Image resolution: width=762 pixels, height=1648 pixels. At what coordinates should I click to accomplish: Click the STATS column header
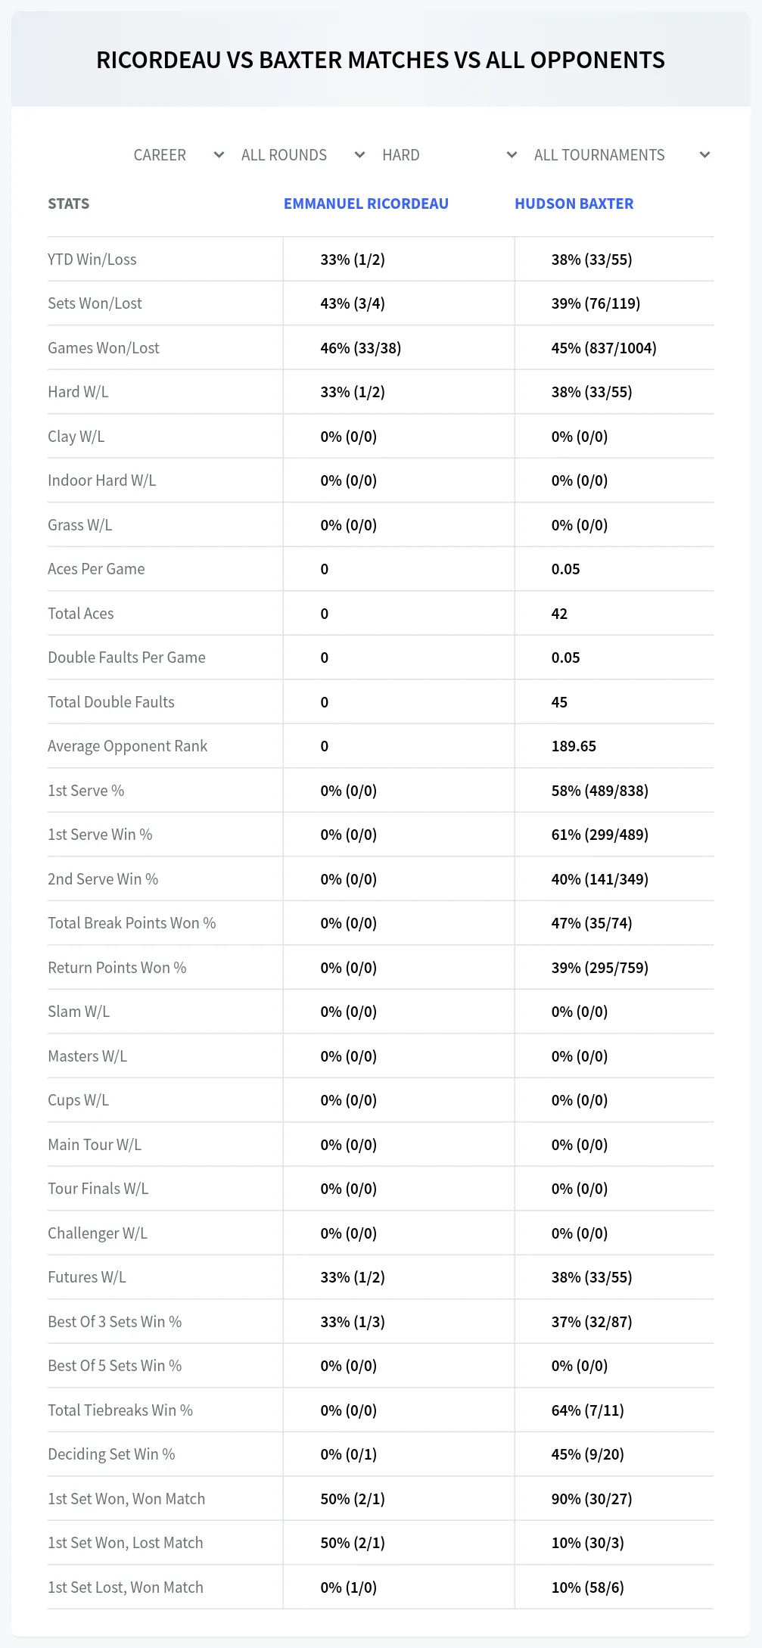point(69,204)
